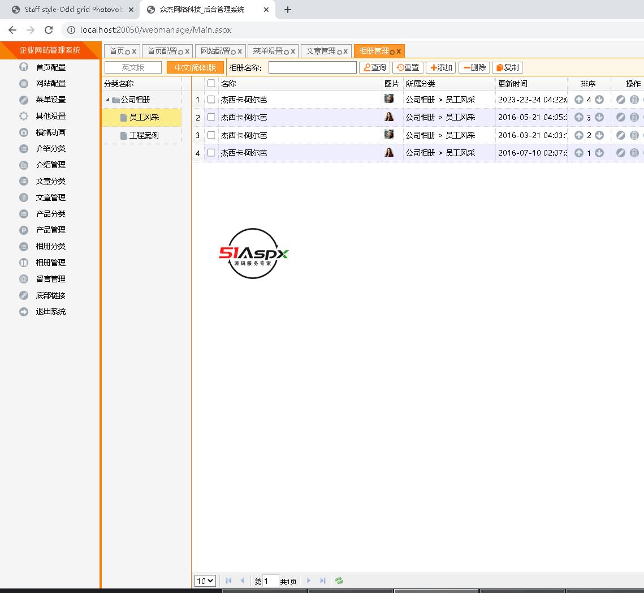Click the 添加 button
The height and width of the screenshot is (593, 644).
pyautogui.click(x=440, y=67)
